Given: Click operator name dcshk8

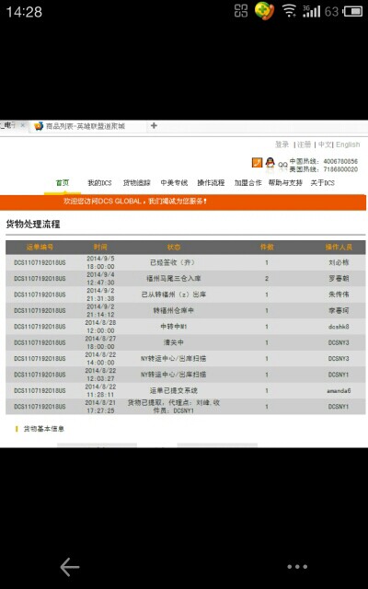Looking at the screenshot, I should tap(339, 327).
